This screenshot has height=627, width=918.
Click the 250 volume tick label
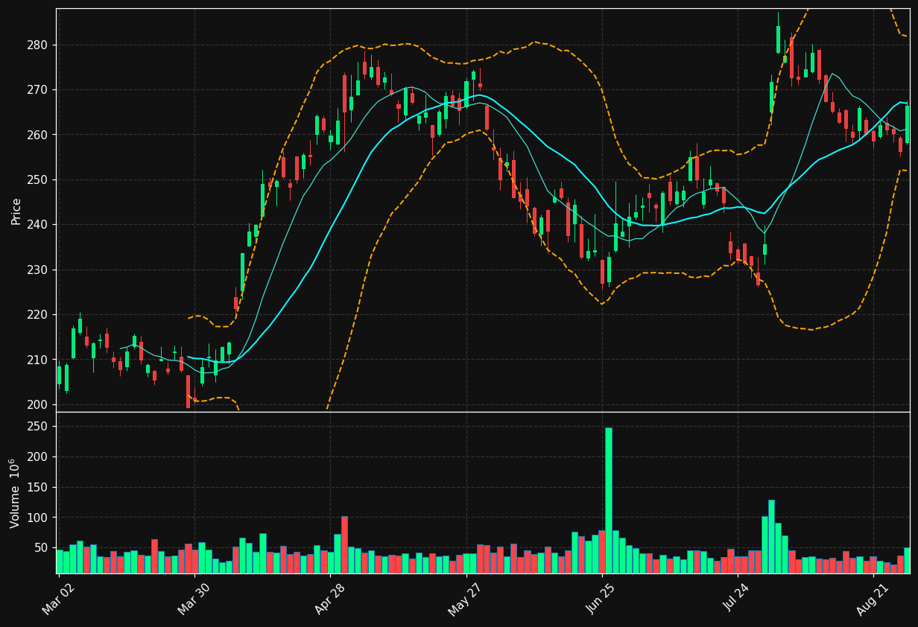[x=38, y=427]
